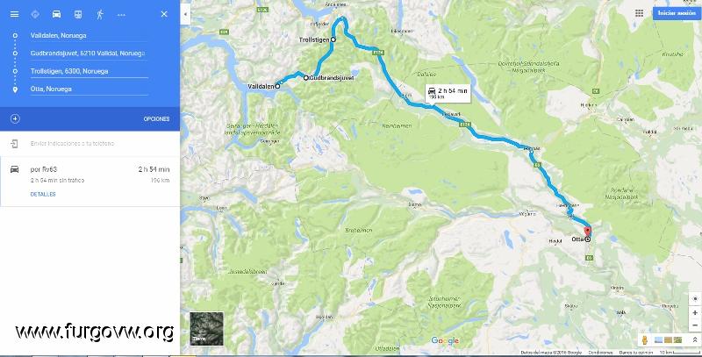This screenshot has width=702, height=357.
Task: Add another destination plus icon
Action: tap(15, 119)
